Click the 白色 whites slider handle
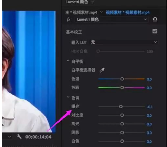Viewport: 167px width, 147px height. (x=122, y=141)
